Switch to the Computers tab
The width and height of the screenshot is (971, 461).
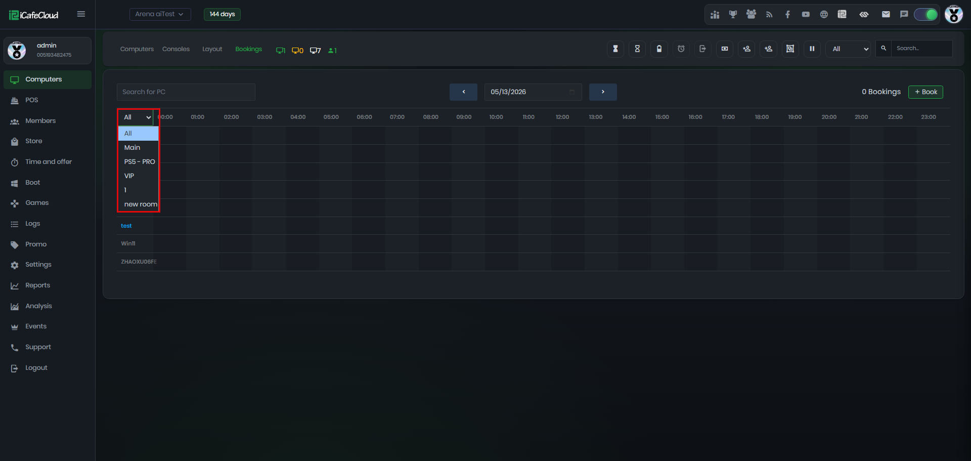[x=137, y=49]
